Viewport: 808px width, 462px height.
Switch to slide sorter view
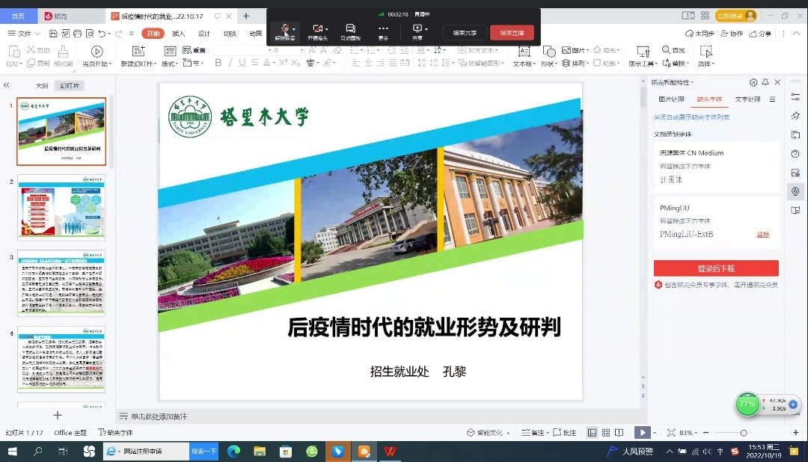(605, 433)
